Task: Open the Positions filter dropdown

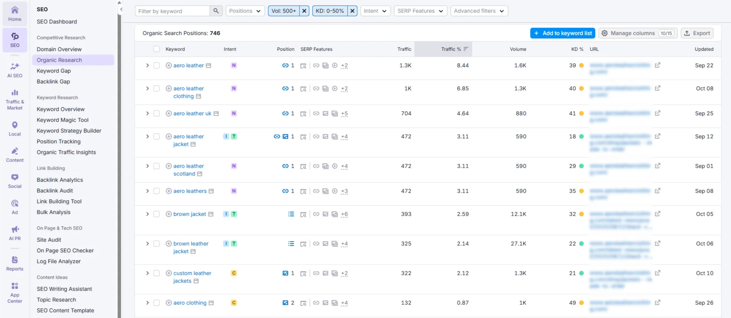Action: pos(244,11)
